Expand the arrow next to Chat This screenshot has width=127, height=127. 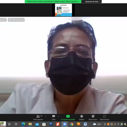pyautogui.click(x=58, y=116)
